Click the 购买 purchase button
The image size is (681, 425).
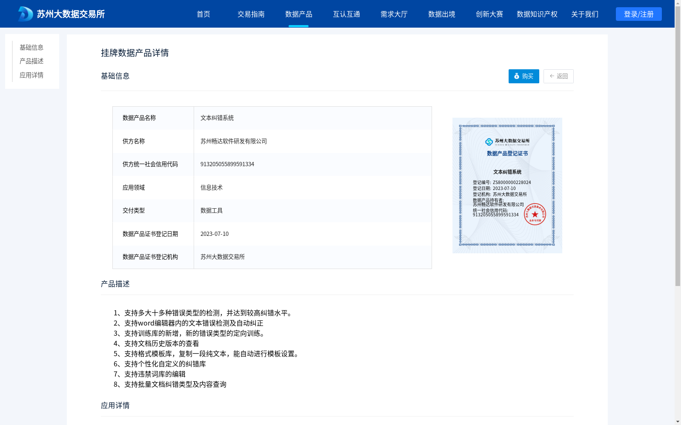[524, 76]
